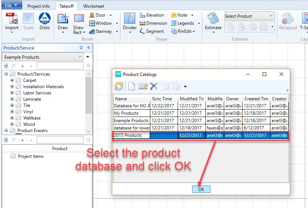Open the Project Info tab
The width and height of the screenshot is (308, 208).
[x=38, y=6]
